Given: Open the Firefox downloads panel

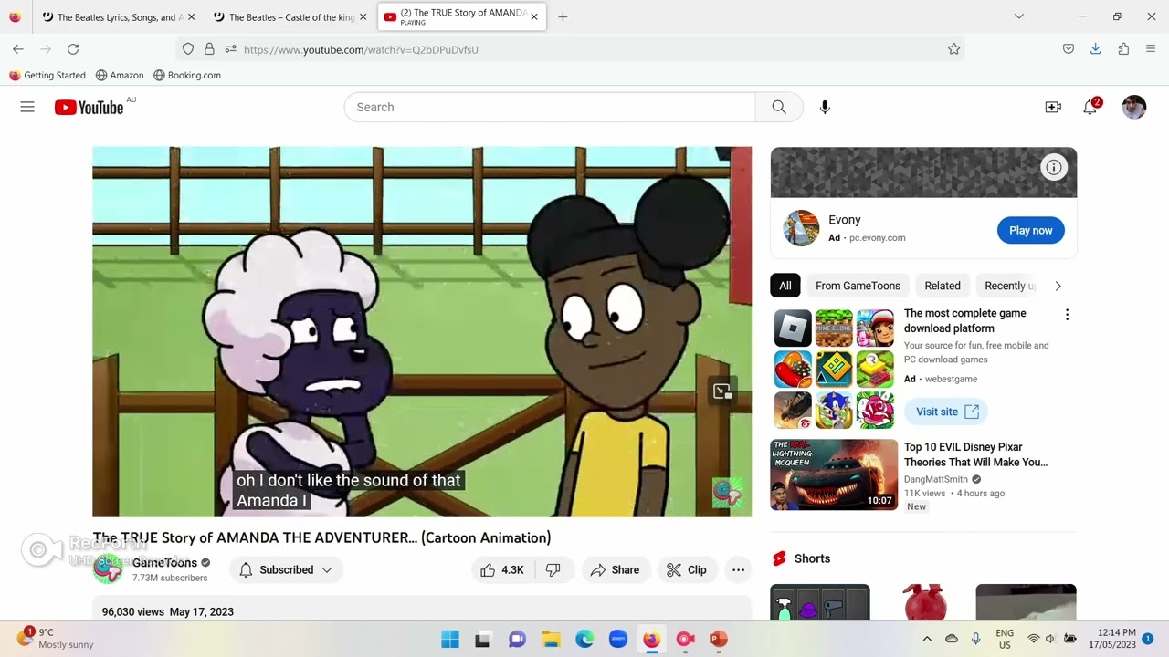Looking at the screenshot, I should click(1095, 49).
